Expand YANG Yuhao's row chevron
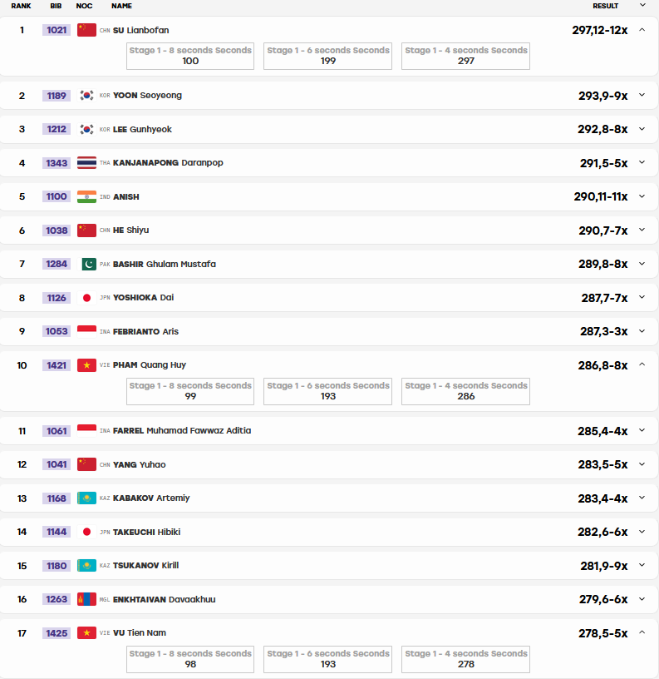This screenshot has width=659, height=679. click(x=642, y=464)
